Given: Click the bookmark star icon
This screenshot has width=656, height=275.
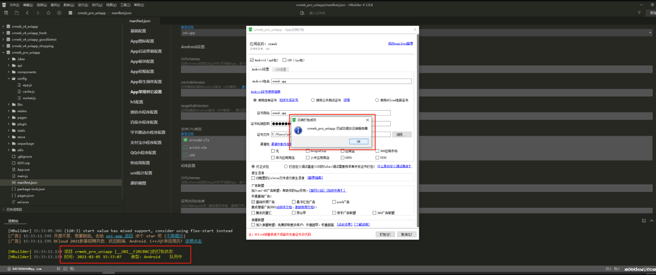Looking at the screenshot, I should tap(48, 13).
